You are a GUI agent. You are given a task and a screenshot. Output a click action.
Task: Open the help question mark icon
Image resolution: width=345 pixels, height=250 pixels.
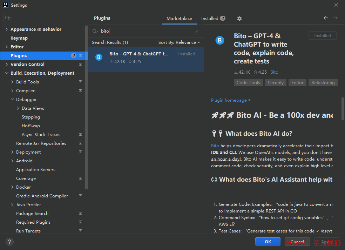tap(9, 242)
